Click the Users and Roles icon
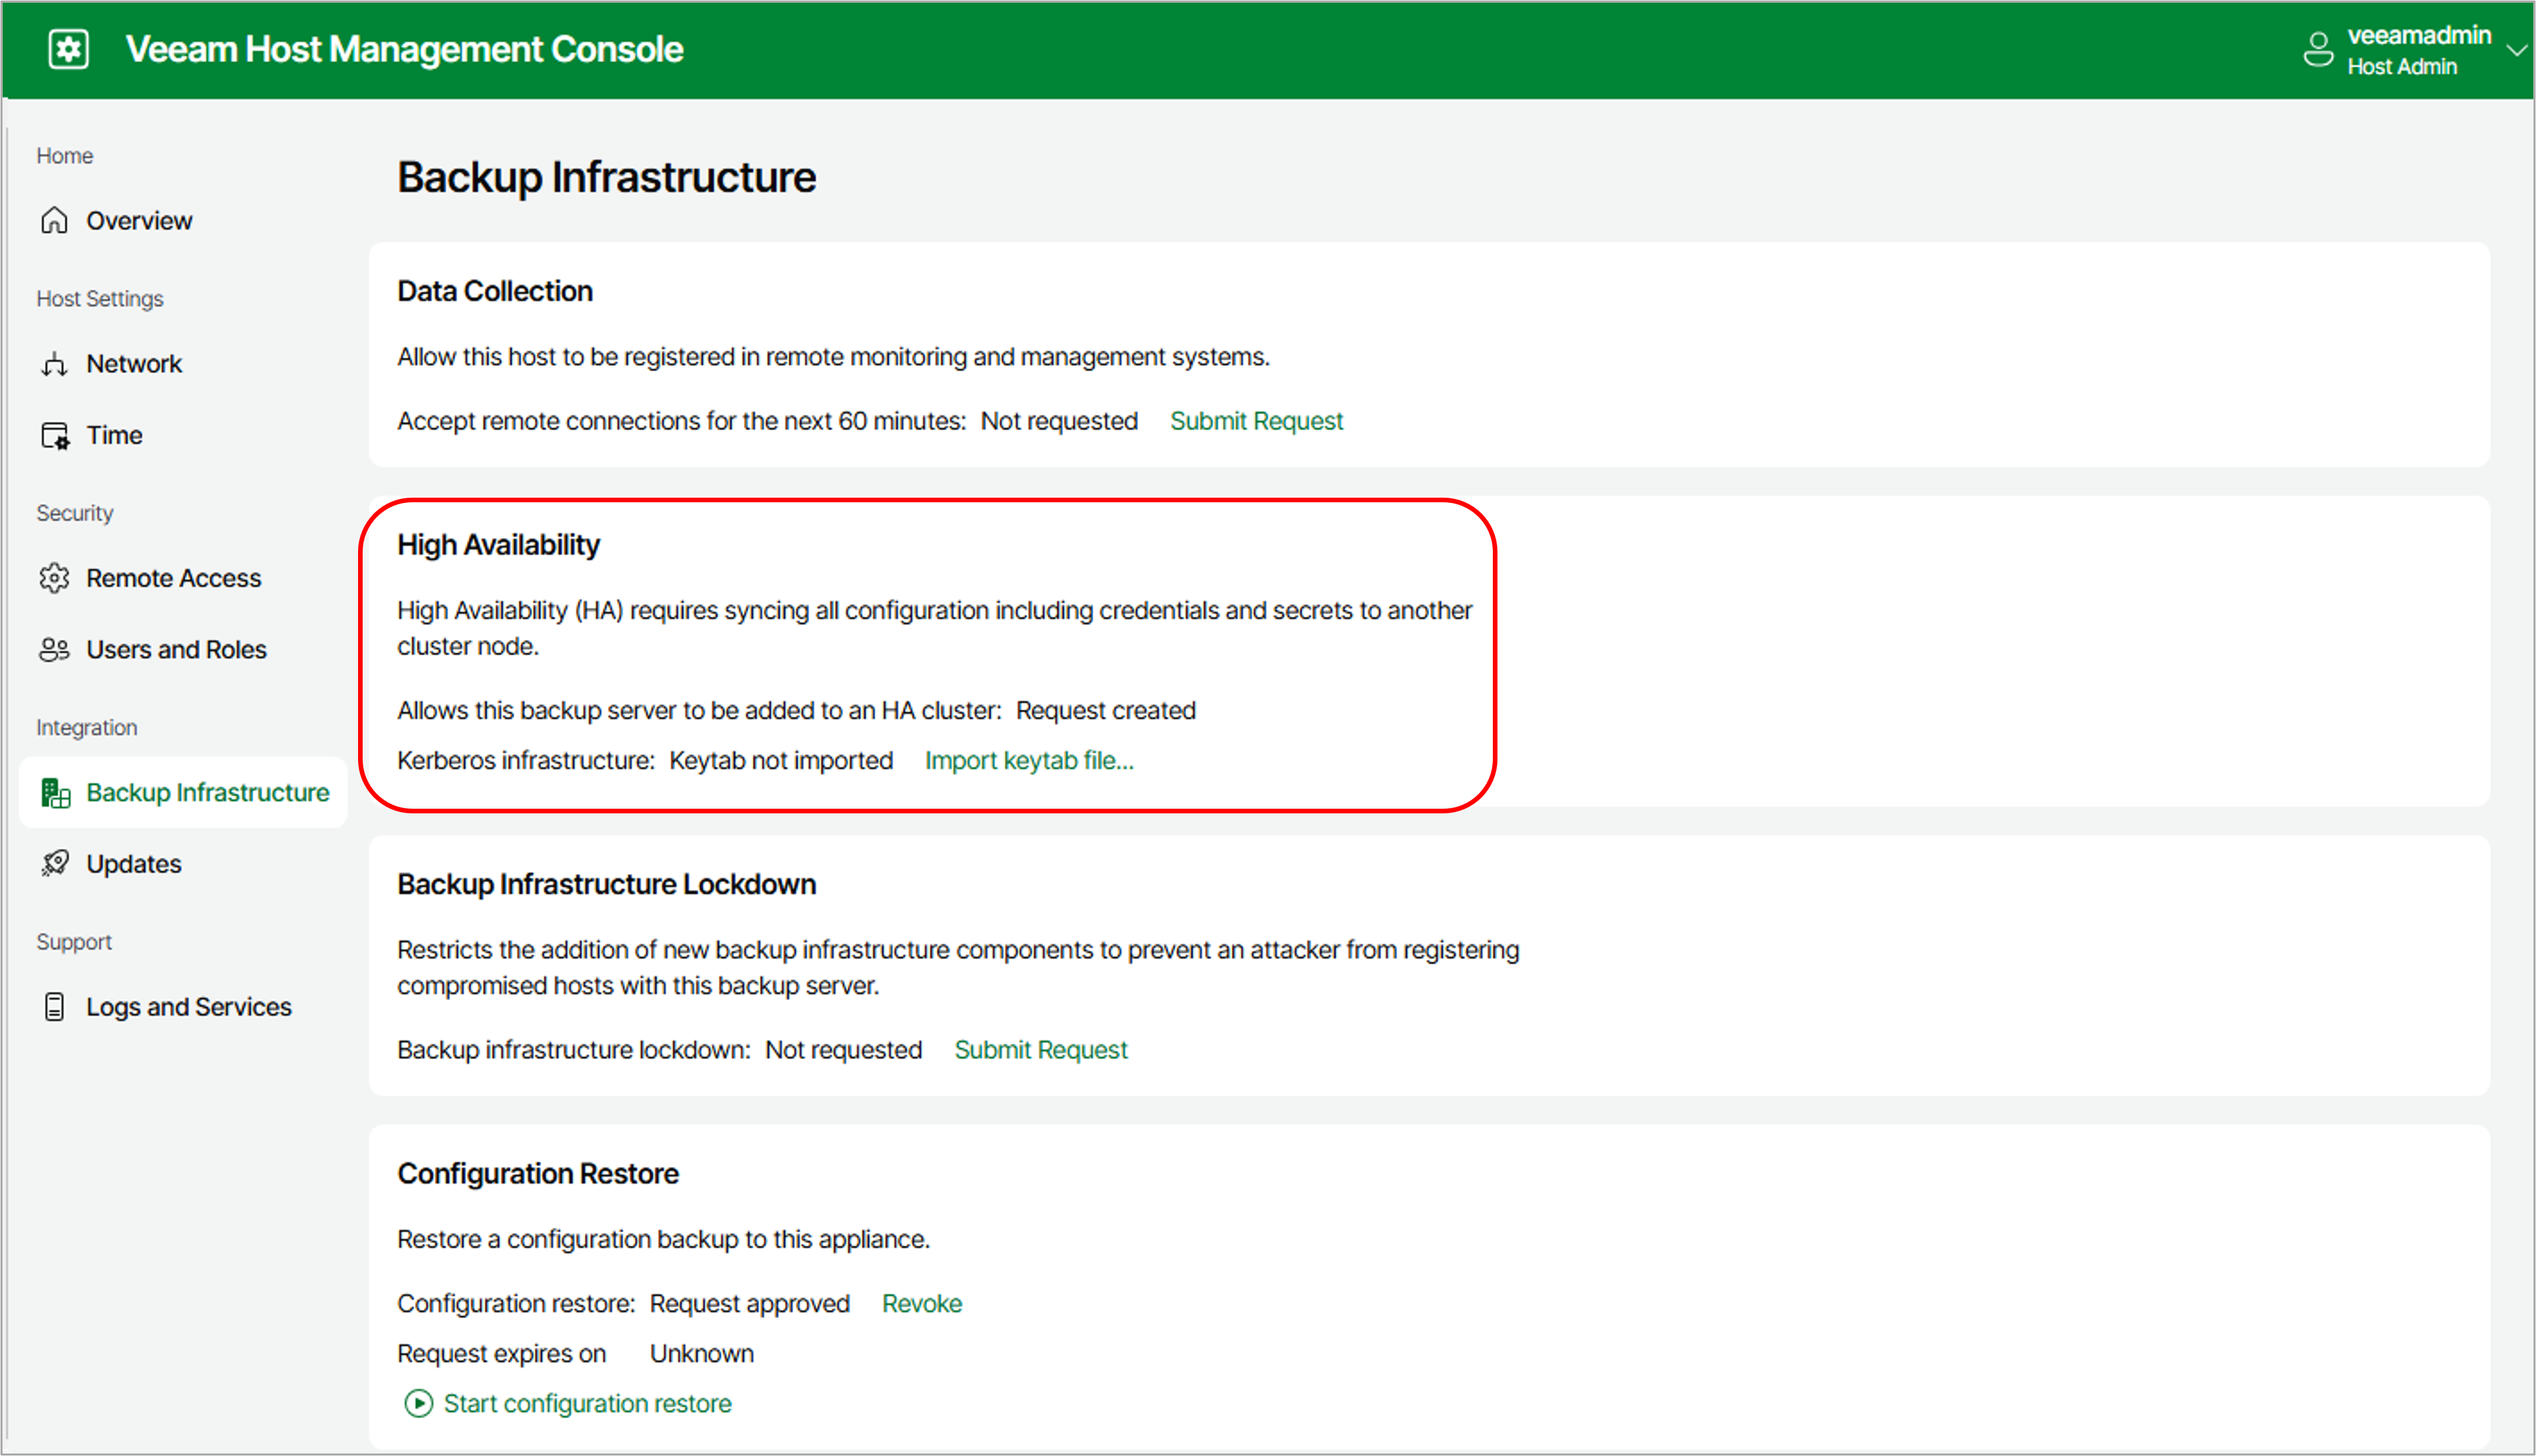The image size is (2536, 1456). coord(54,650)
